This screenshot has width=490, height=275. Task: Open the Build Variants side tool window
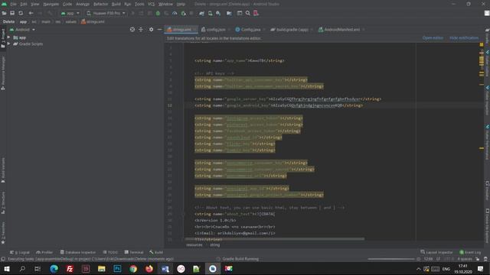[x=3, y=170]
